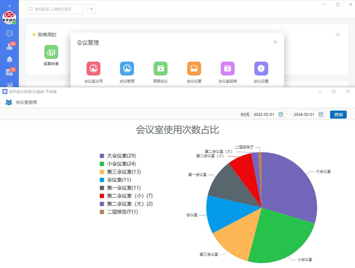Open the 会议管理 module icon
This screenshot has width=355, height=268.
127,69
